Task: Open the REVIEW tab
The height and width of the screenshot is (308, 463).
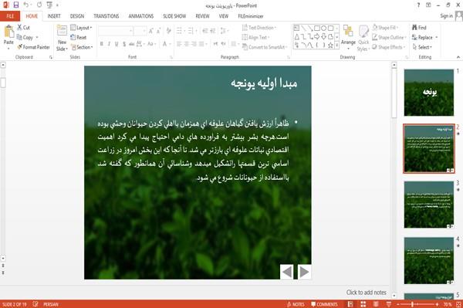Action: tap(202, 16)
